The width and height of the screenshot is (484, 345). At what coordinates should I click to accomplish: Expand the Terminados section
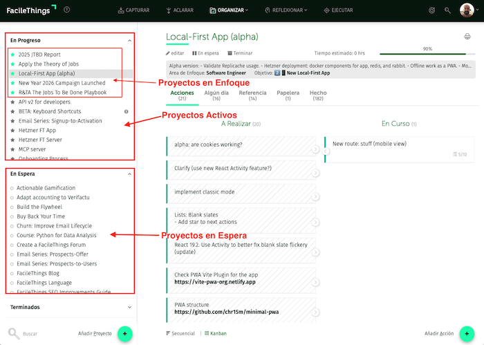129,306
